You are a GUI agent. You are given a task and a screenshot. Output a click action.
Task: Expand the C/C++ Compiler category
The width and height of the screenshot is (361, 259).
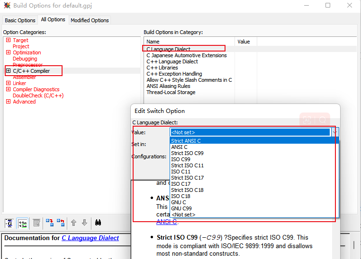click(x=8, y=71)
